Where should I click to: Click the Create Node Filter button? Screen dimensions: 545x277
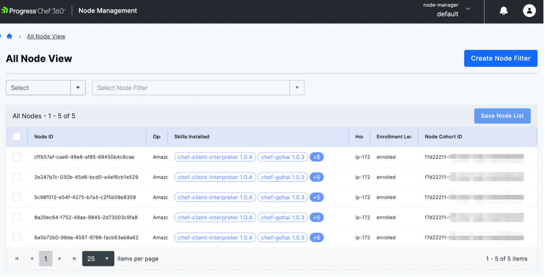coord(500,58)
